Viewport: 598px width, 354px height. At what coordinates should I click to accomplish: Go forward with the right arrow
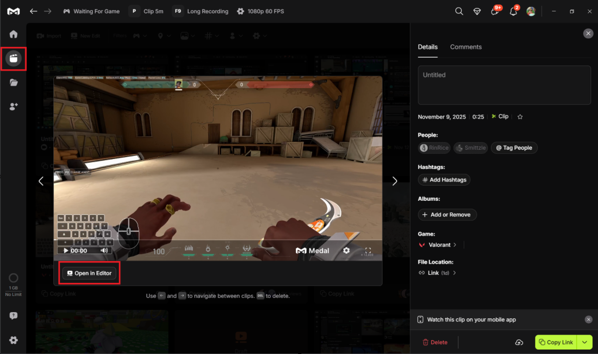(x=47, y=11)
